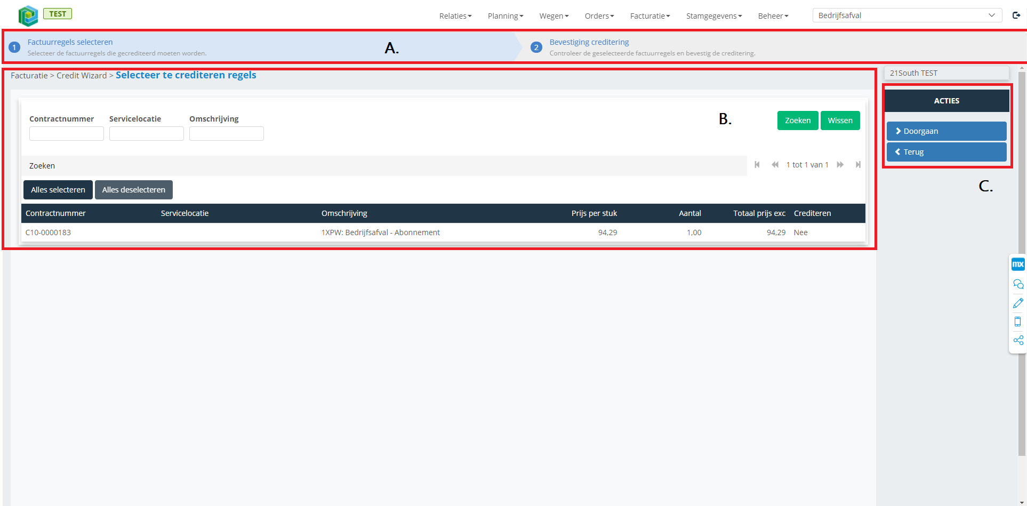The image size is (1027, 506).
Task: Focus the Servicelocatie input field
Action: point(147,134)
